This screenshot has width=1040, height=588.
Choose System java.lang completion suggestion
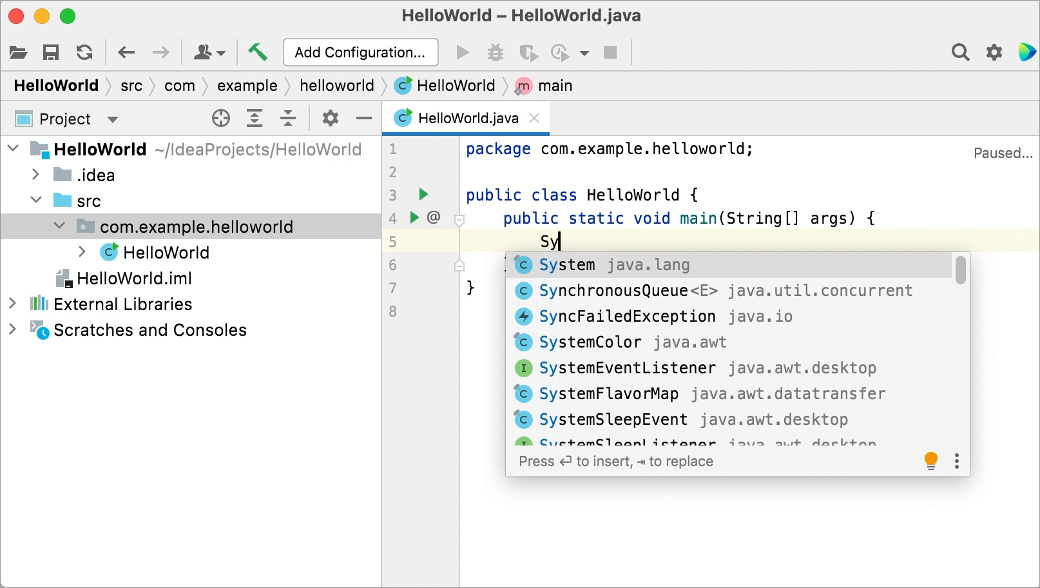point(729,265)
